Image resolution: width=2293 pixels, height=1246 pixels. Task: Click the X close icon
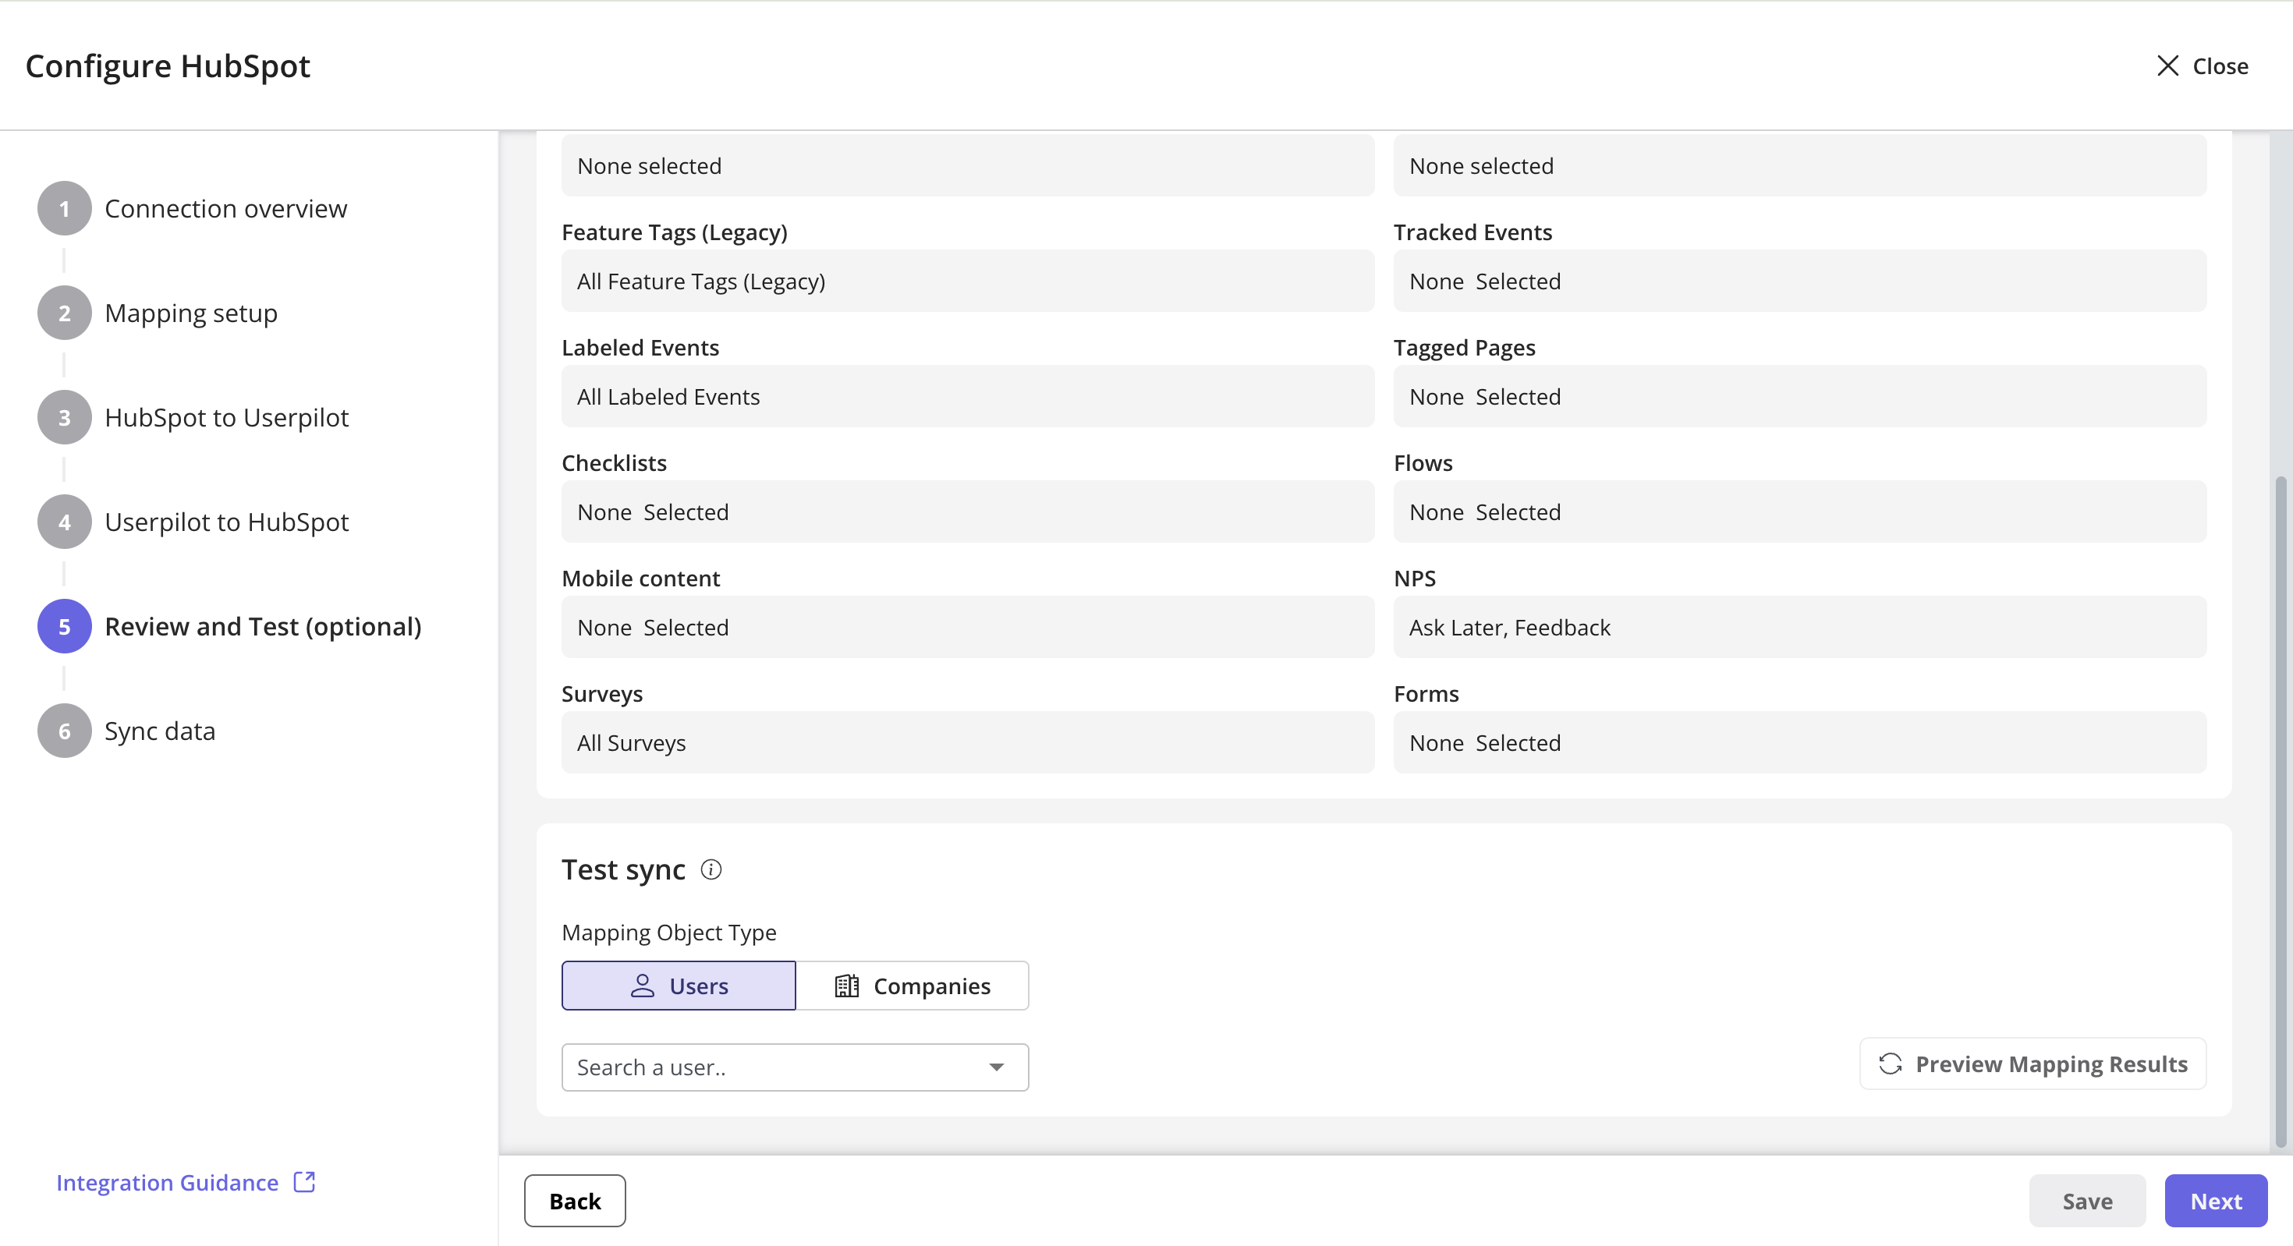(2167, 65)
